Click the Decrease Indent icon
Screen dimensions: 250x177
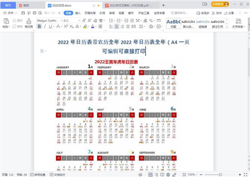(126, 20)
